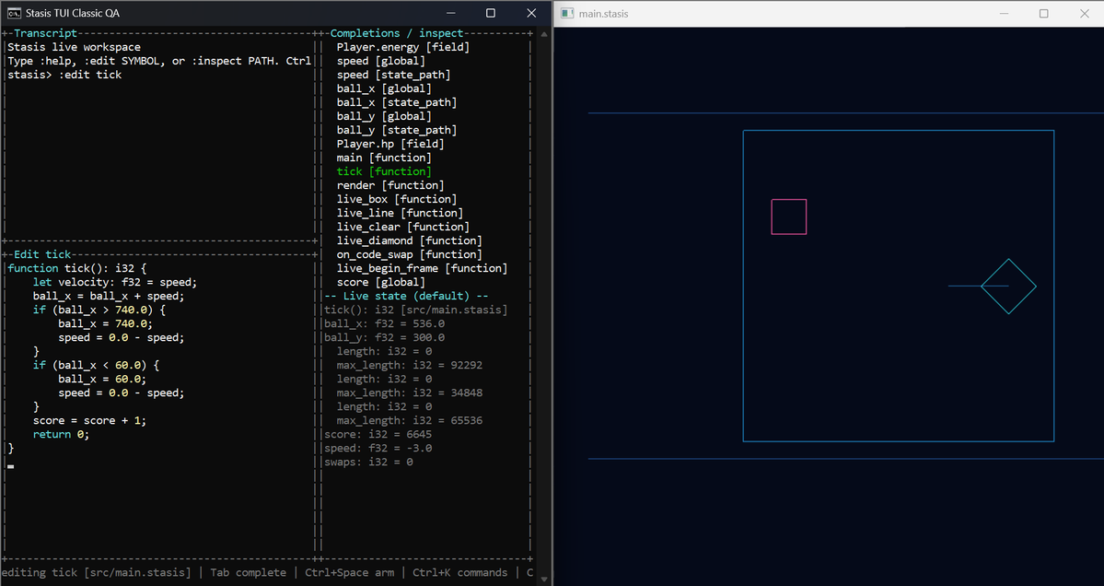
Task: Click max_length: i32 = 92292 entry
Action: (x=409, y=365)
